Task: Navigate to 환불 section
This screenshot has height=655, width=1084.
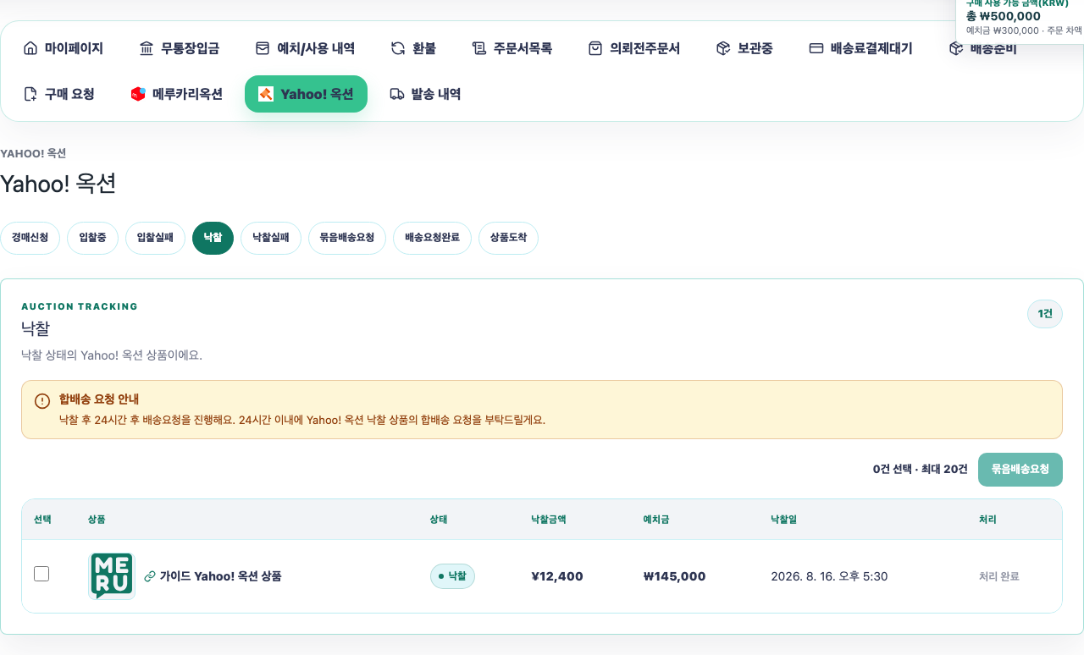Action: tap(413, 48)
